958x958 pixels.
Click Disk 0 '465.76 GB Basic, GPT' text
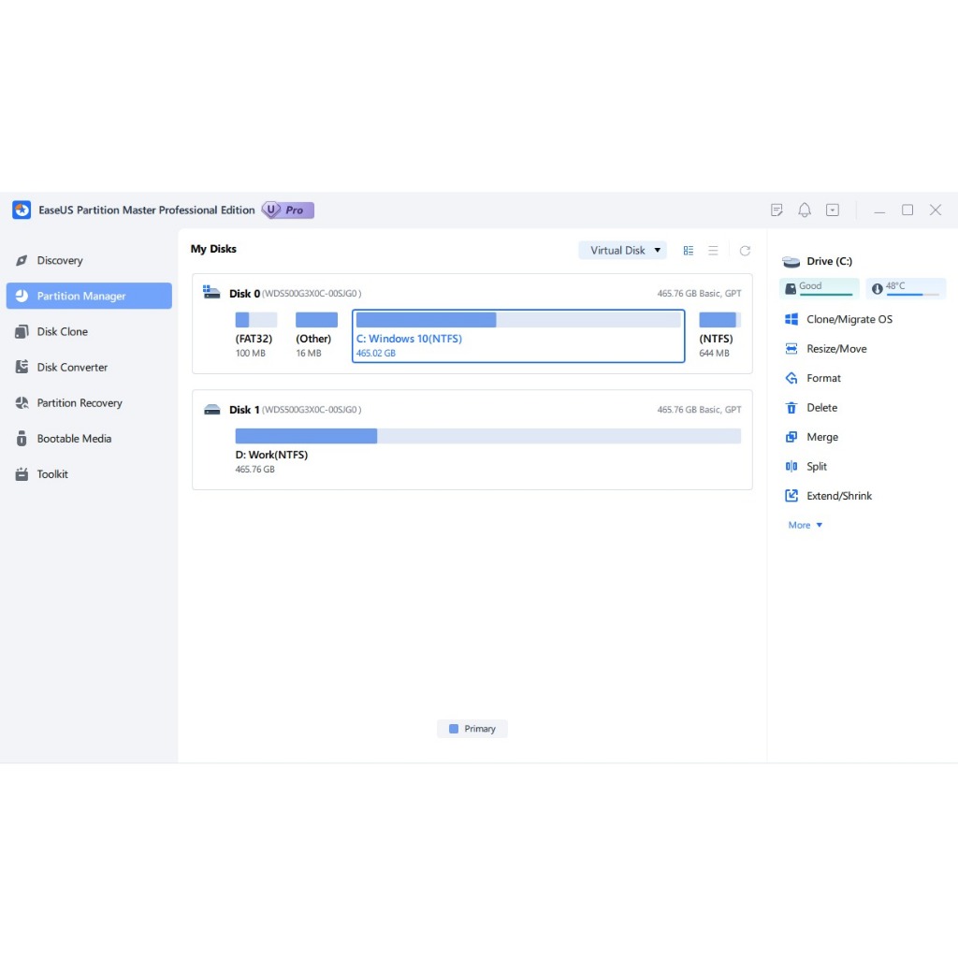point(699,293)
